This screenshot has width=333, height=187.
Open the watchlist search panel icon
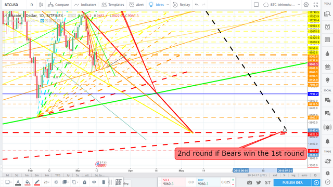click(327, 14)
